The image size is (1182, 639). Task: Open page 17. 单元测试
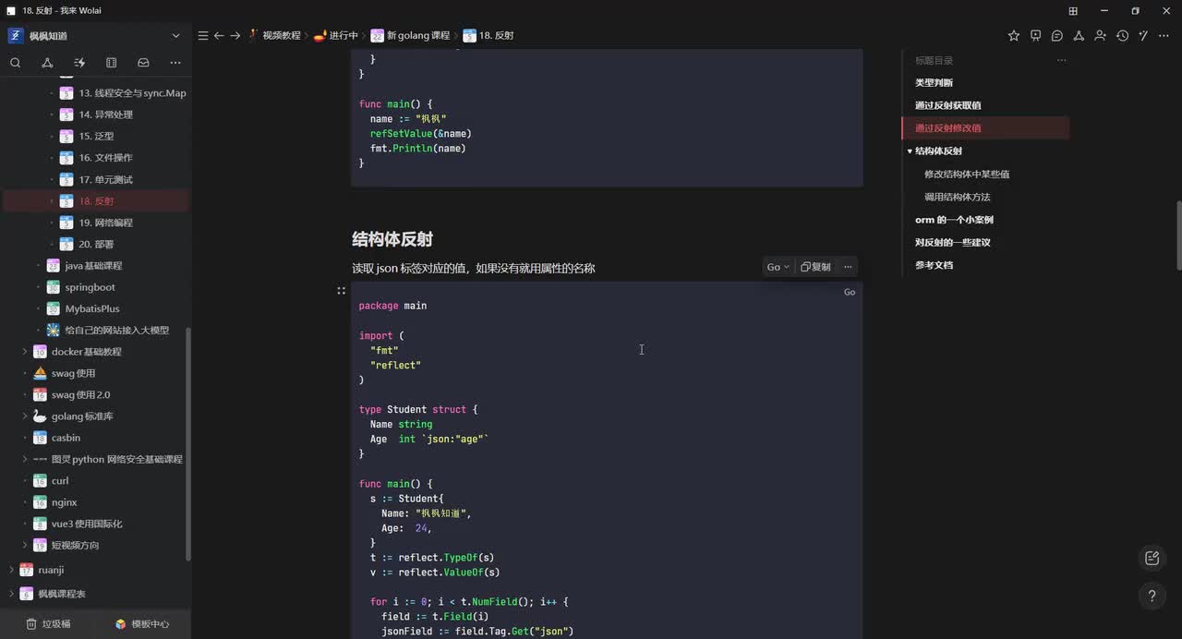pos(105,179)
